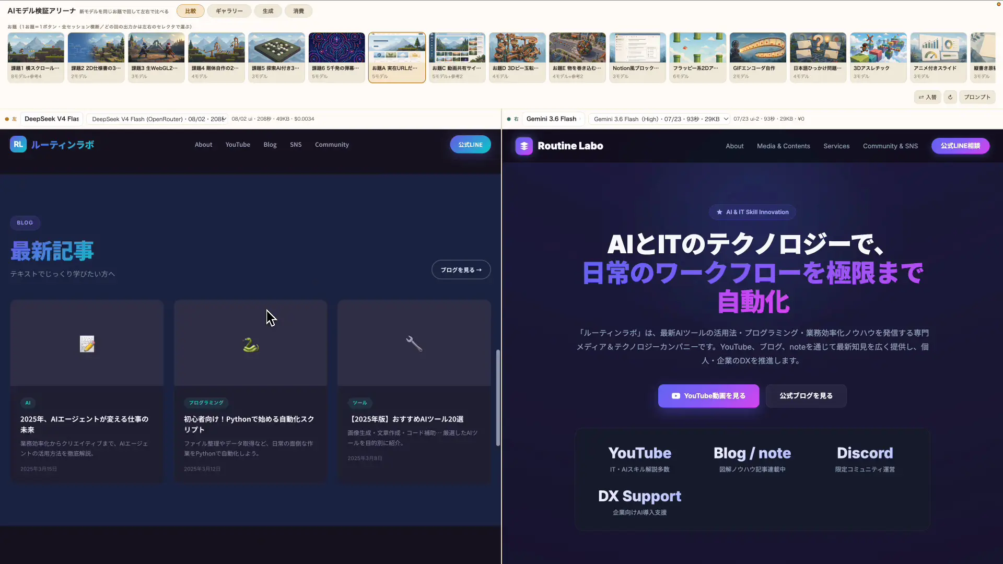Screen dimensions: 1003x564
Task: Select the お題A 実在URL thumbnail
Action: [397, 57]
